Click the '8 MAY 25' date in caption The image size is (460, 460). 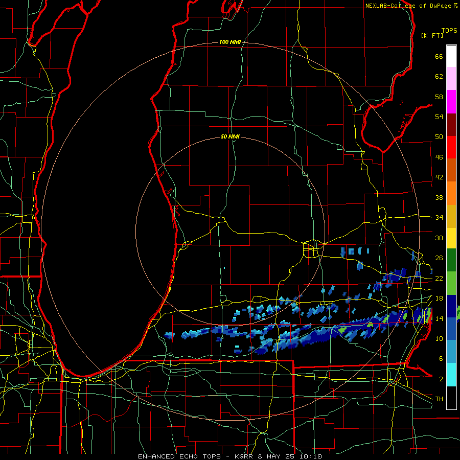click(277, 456)
